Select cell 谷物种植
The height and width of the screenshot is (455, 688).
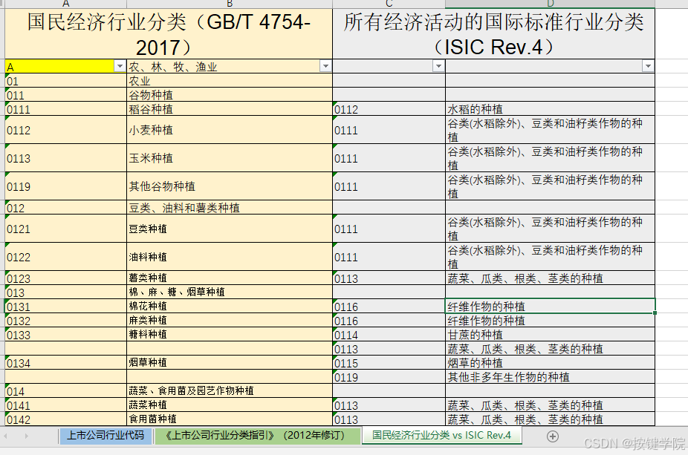point(230,95)
